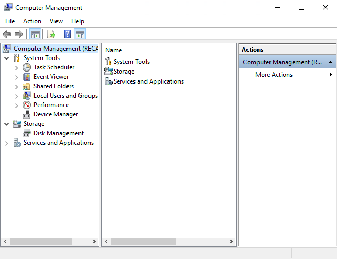The image size is (337, 259).
Task: Open the Help toolbar icon
Action: pyautogui.click(x=67, y=34)
